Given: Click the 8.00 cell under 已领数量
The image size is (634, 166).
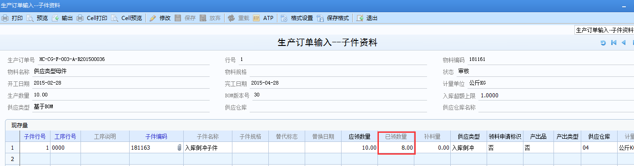Looking at the screenshot, I should (396, 148).
